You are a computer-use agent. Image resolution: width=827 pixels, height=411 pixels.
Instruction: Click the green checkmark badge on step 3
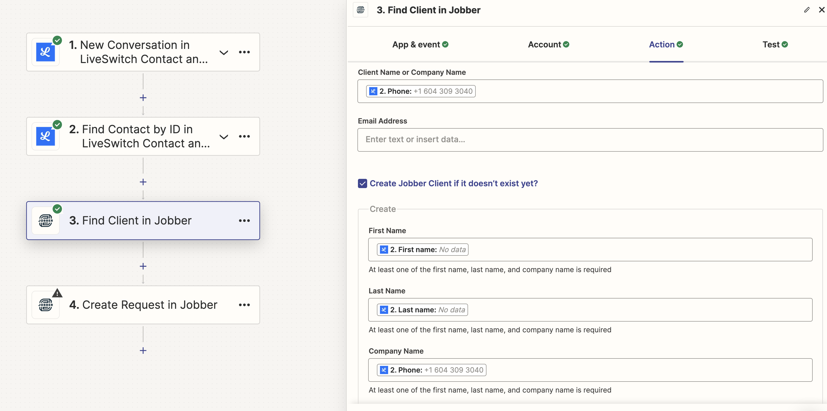click(x=57, y=209)
